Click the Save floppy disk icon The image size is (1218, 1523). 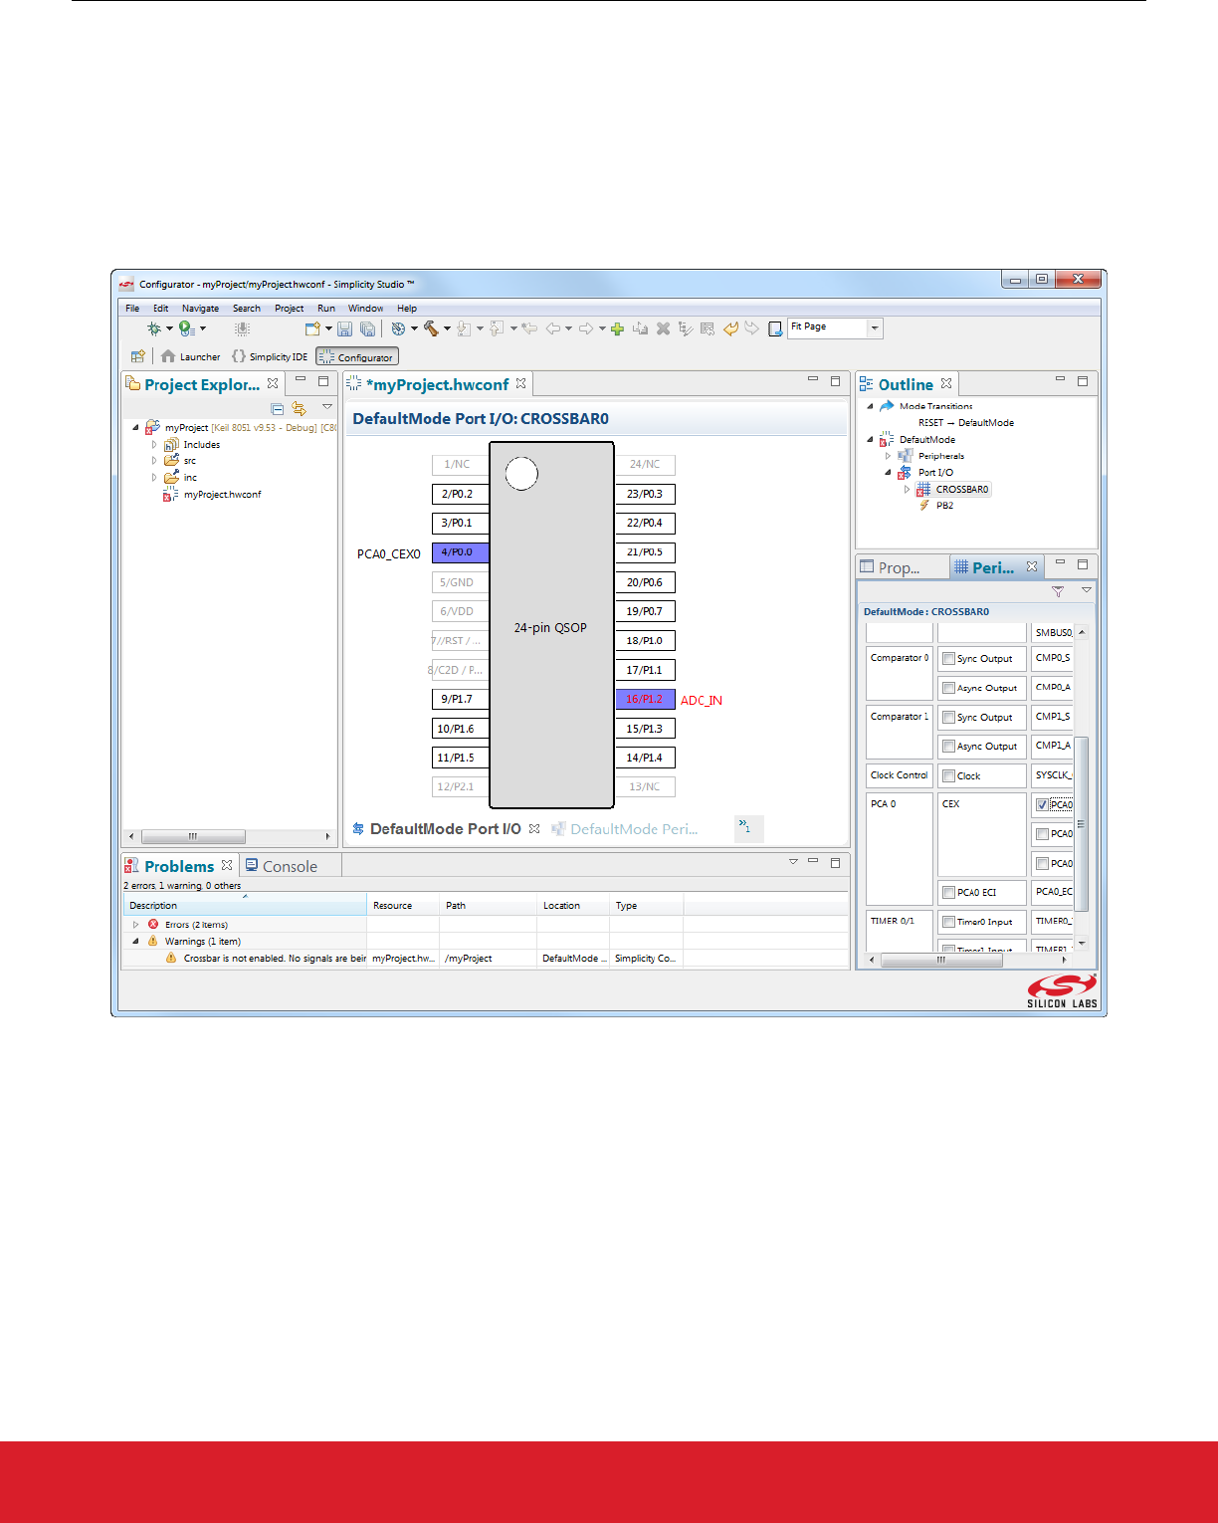(345, 328)
